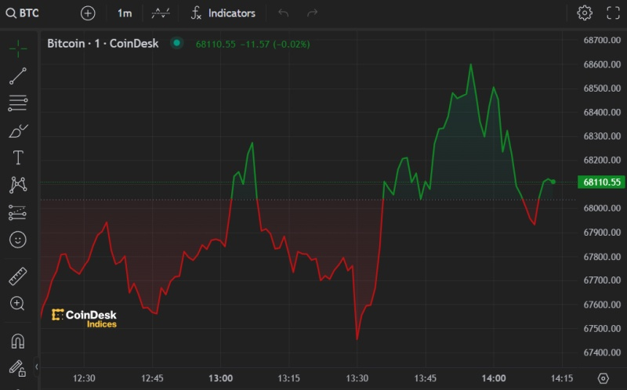Screen dimensions: 627x390
Task: Toggle fullscreen mode for the chart
Action: pos(613,13)
